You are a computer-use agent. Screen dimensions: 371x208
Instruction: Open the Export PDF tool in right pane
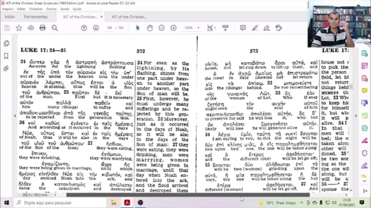pos(364,53)
